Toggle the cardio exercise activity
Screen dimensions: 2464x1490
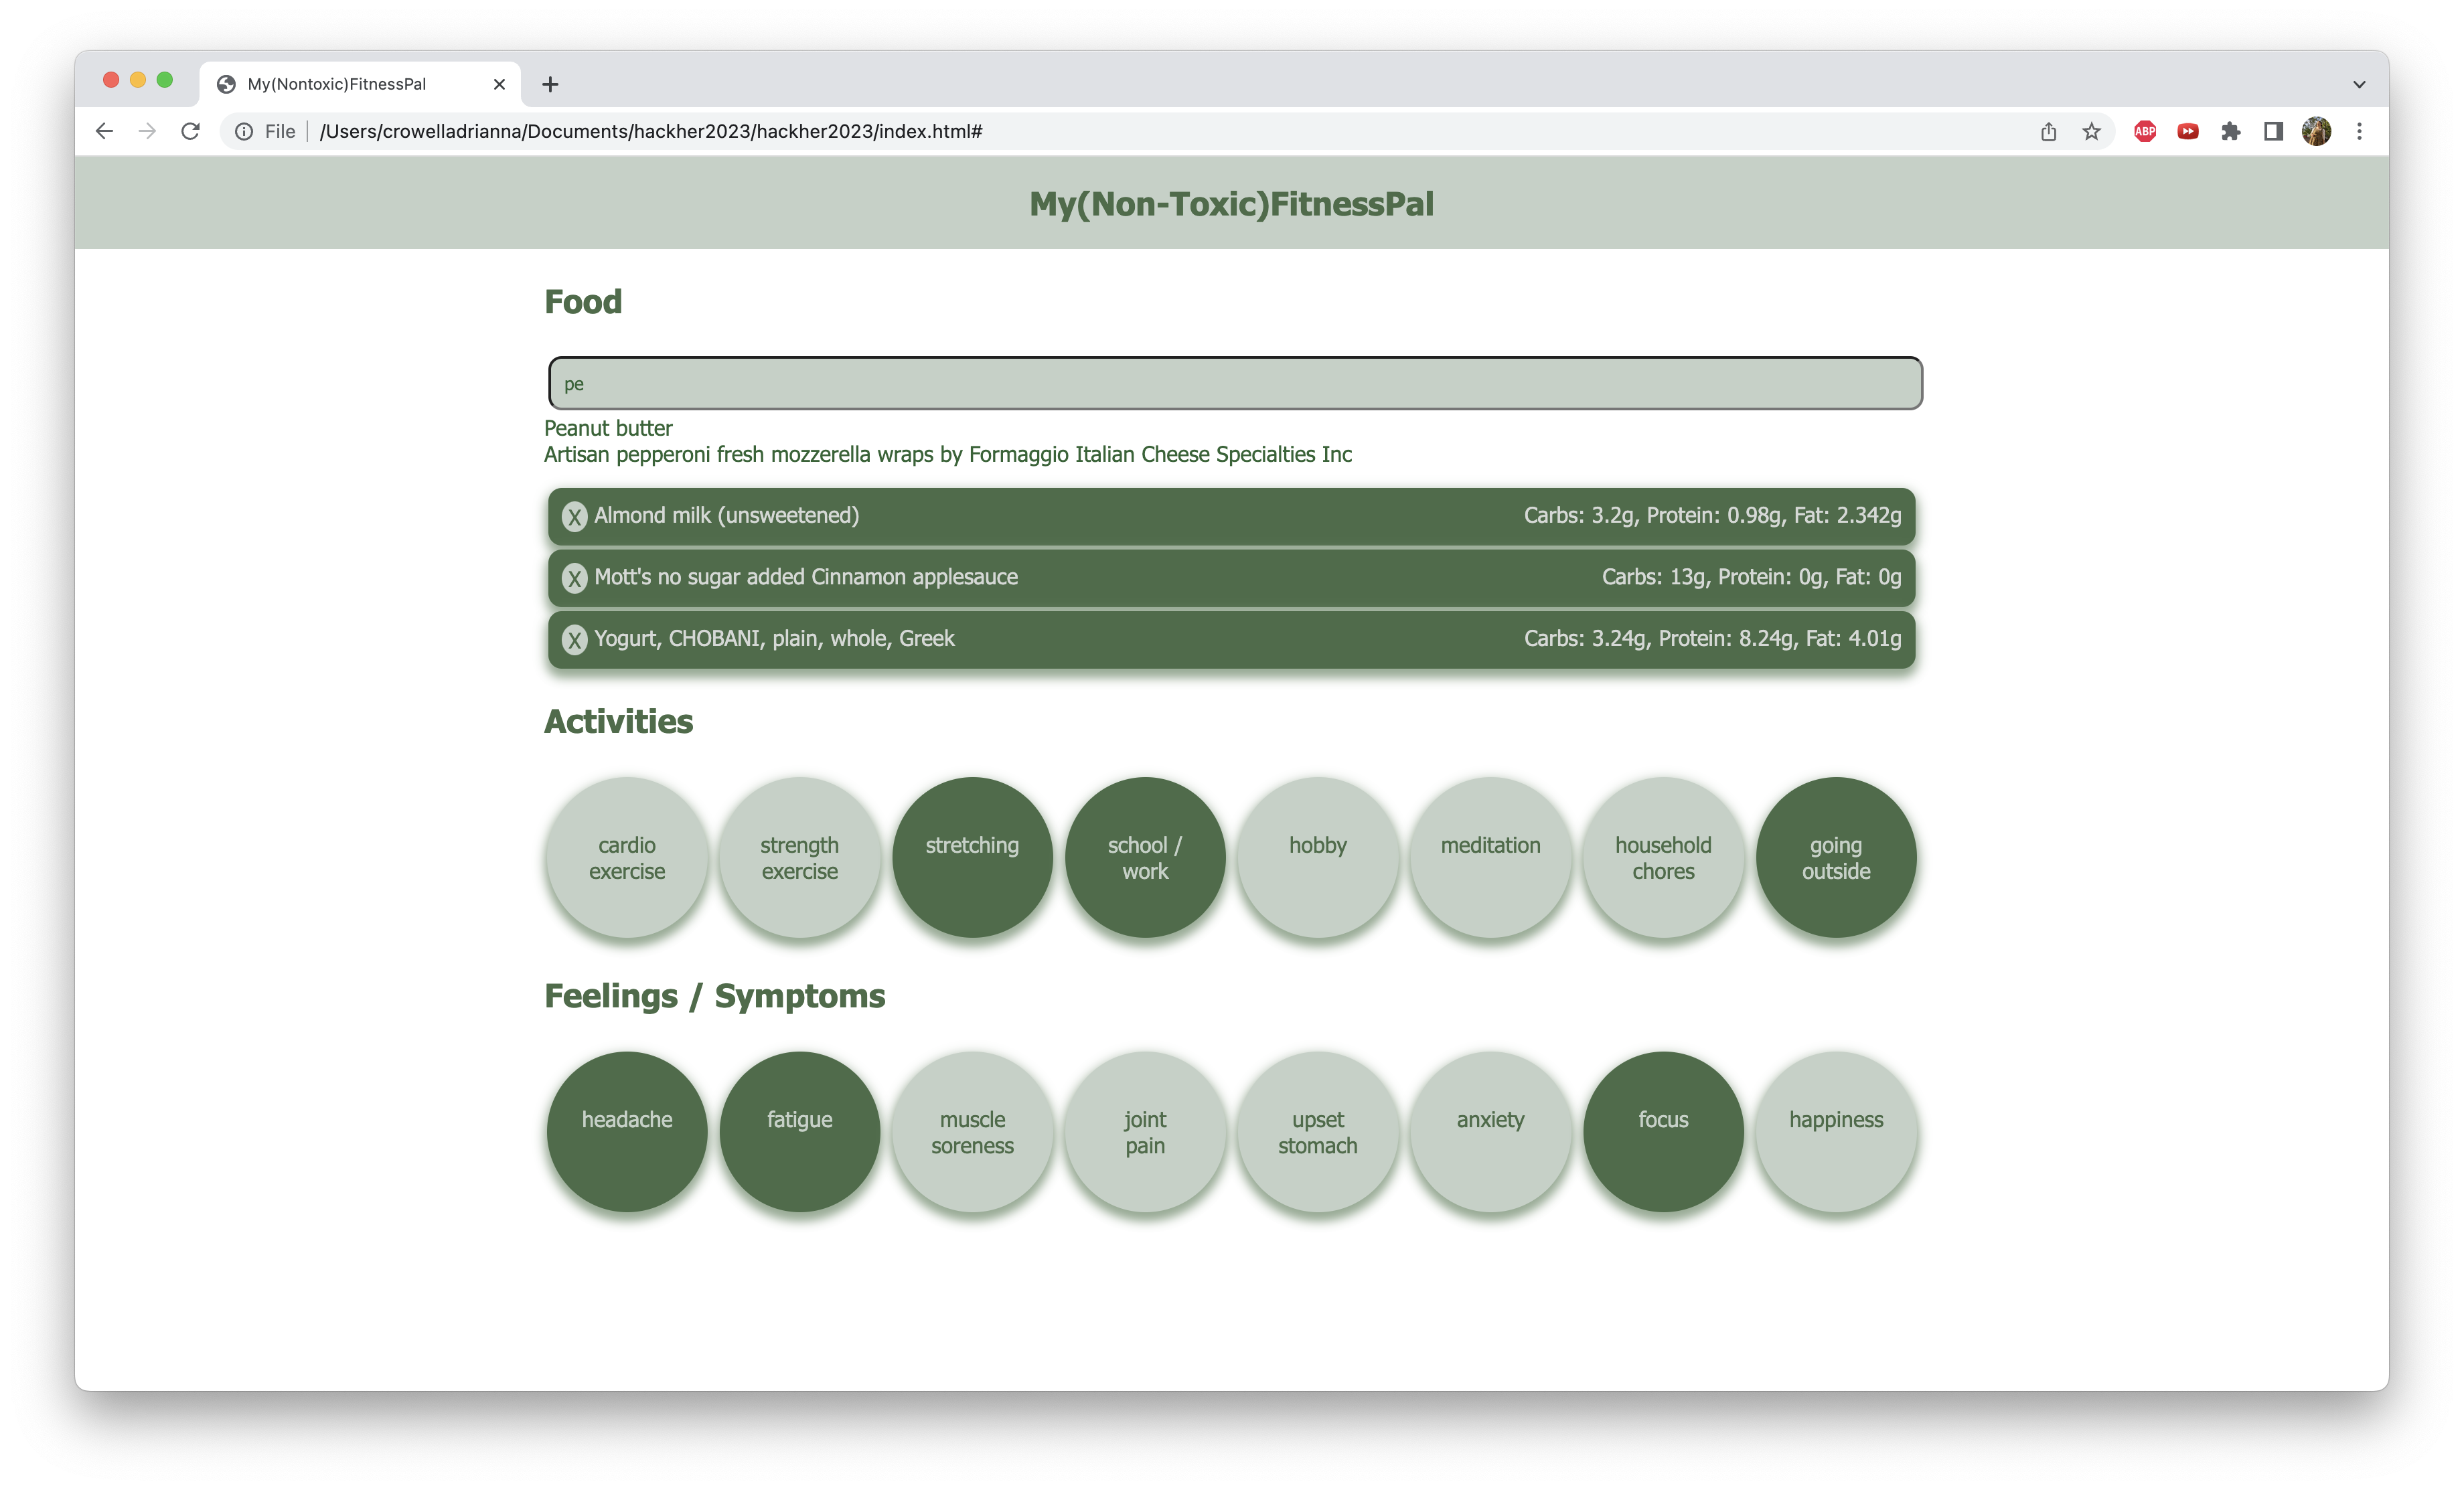coord(627,857)
